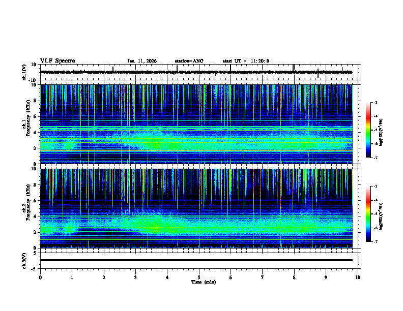Image resolution: width=403 pixels, height=311 pixels.
Task: Click the "6" kHz tick on ch.2 frequency axis
Action: (x=35, y=201)
